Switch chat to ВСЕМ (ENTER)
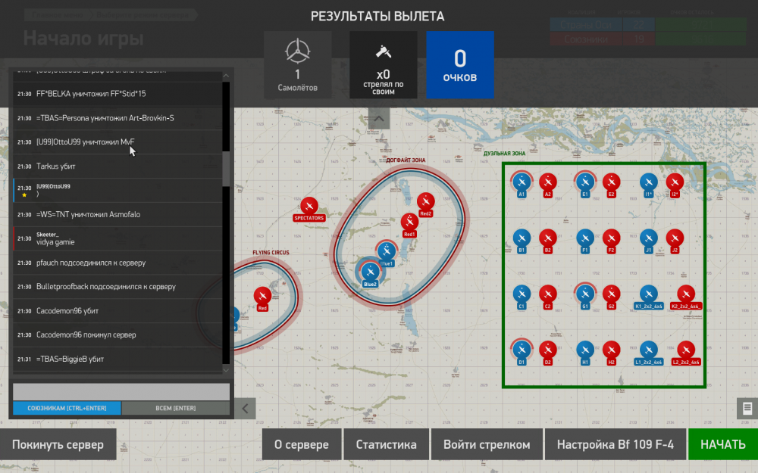Screen dimensions: 758x473 tap(176, 408)
